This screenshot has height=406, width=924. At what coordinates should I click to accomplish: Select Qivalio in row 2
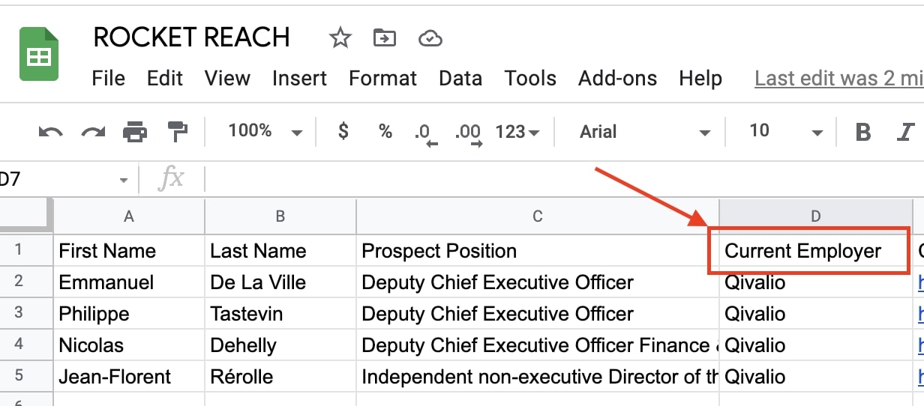[816, 282]
